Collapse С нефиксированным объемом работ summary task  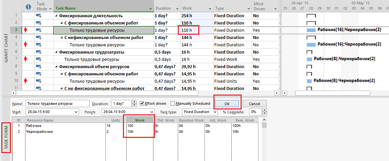coord(62,38)
